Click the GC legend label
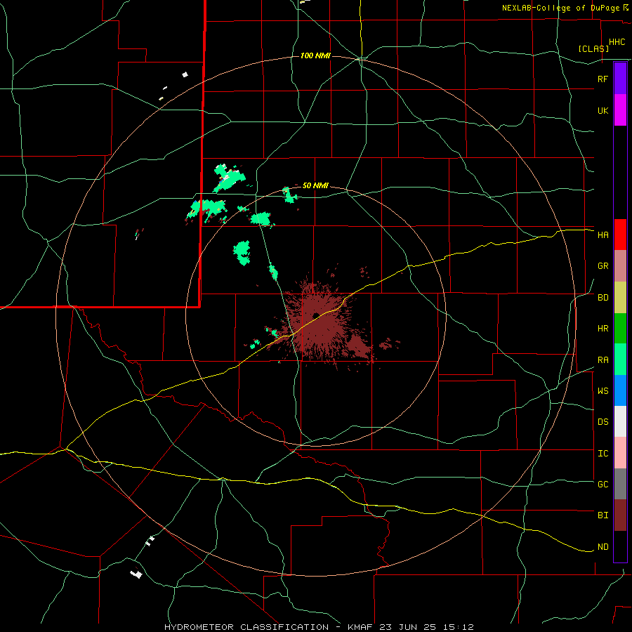Screen dimensions: 632x632 (x=603, y=485)
